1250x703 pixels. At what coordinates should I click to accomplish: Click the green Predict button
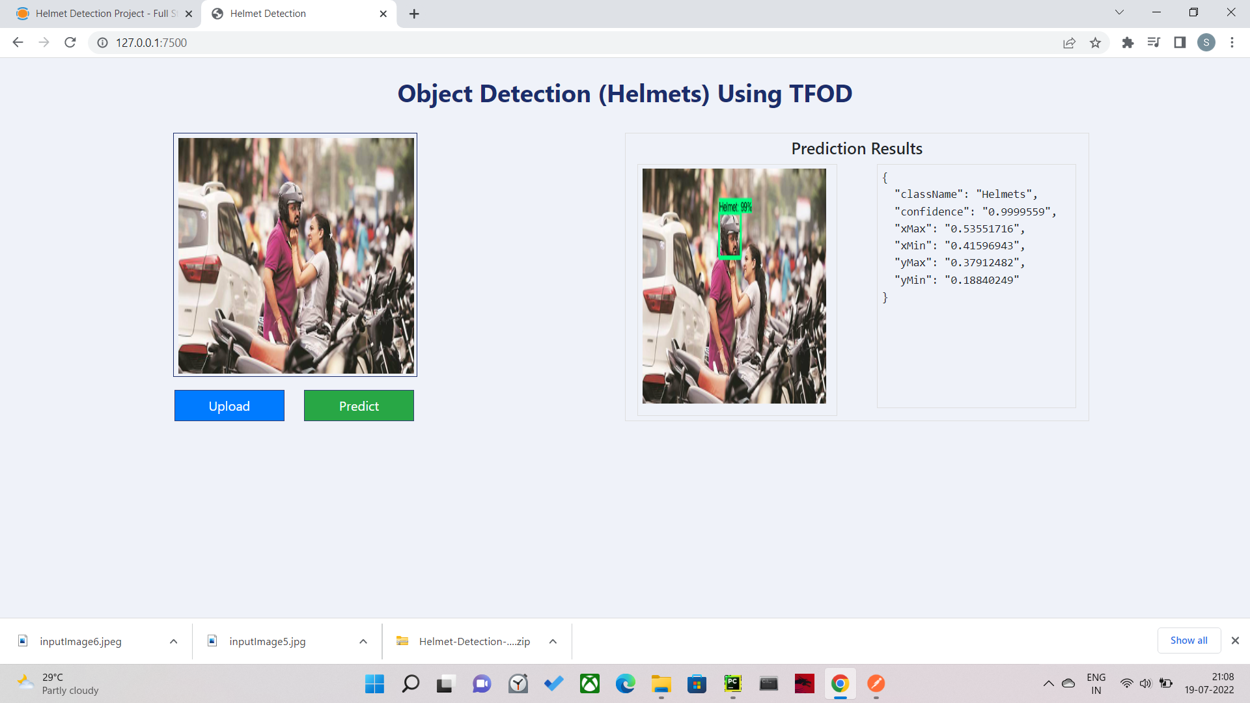coord(359,406)
